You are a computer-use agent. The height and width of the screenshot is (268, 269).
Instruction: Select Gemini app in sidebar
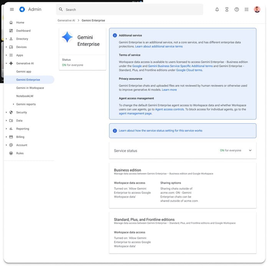click(24, 72)
